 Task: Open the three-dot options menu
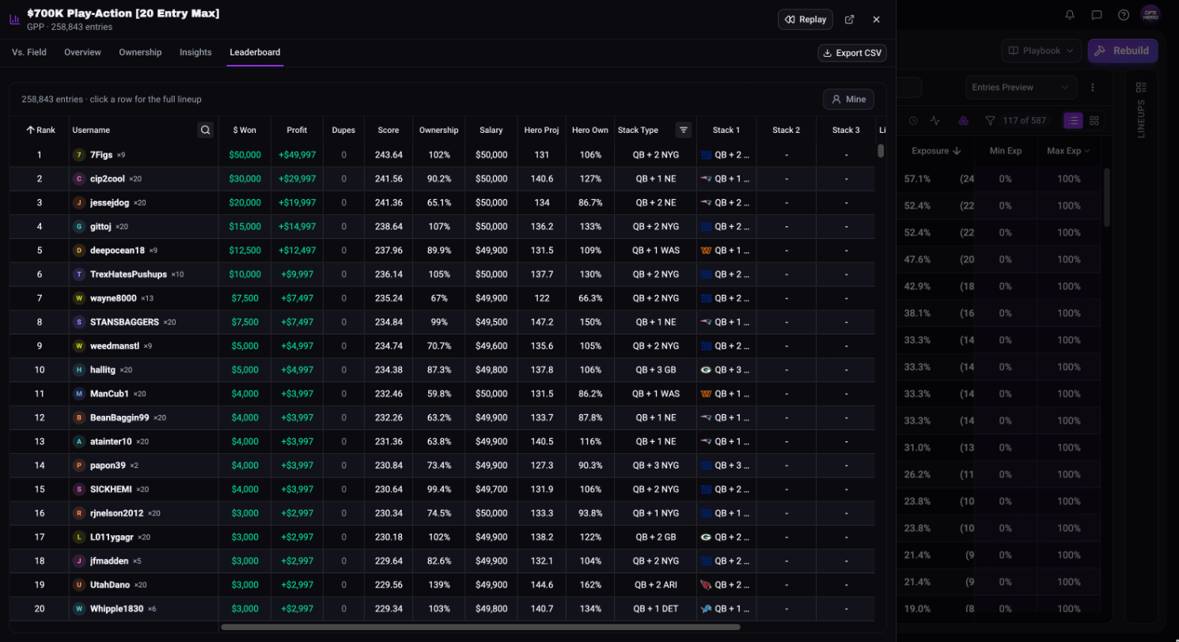tap(1093, 88)
